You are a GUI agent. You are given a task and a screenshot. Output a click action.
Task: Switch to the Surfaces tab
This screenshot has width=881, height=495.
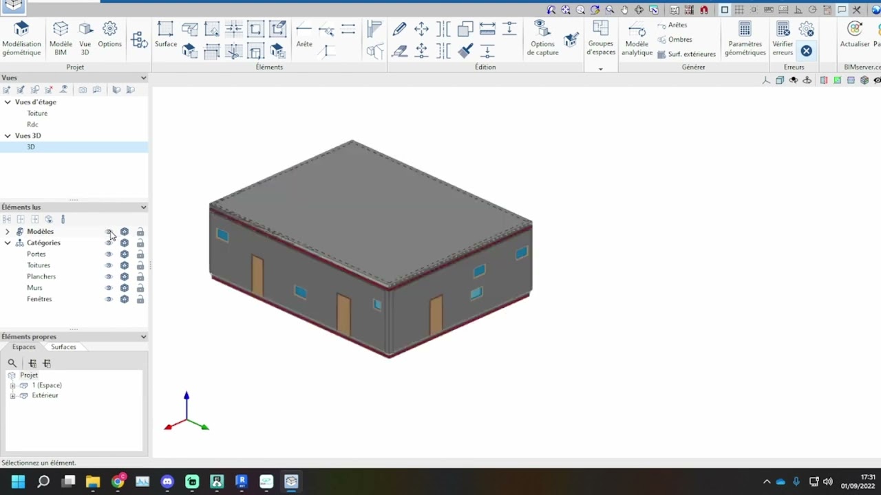click(x=63, y=346)
